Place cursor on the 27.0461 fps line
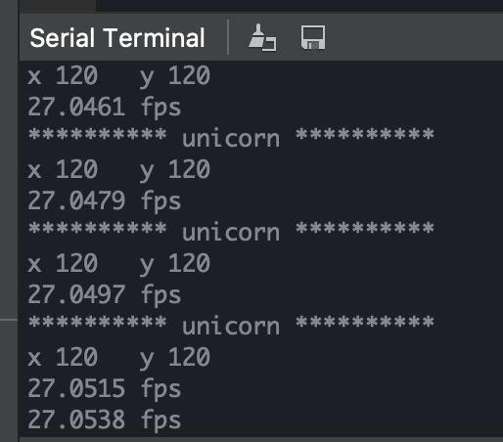Image resolution: width=503 pixels, height=442 pixels. coord(105,108)
